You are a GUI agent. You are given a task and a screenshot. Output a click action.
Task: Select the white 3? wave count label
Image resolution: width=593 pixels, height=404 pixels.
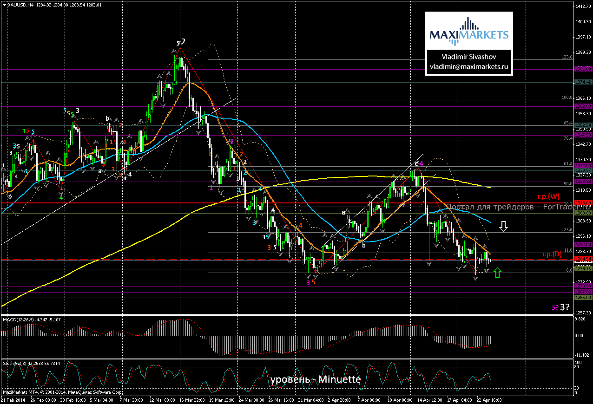(x=565, y=307)
